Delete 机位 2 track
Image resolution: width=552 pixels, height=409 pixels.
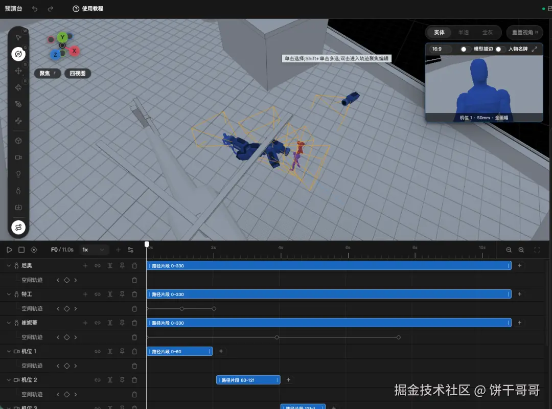point(134,380)
